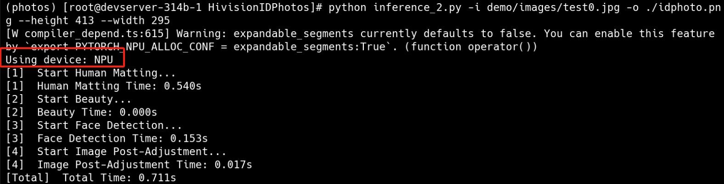724x184 pixels.
Task: Click the "[root@devserver-314b-1 HivisionIDPhotos]#" shell prompt
Action: [x=189, y=7]
